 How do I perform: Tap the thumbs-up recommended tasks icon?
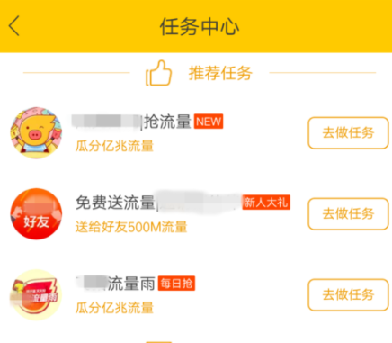(159, 73)
